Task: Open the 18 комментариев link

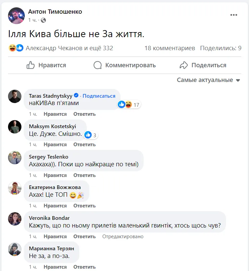Action: click(169, 48)
